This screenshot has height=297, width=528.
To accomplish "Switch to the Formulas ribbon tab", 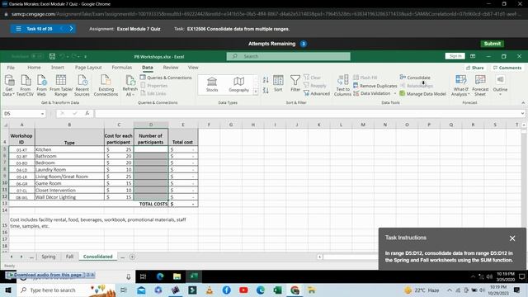I will [122, 68].
